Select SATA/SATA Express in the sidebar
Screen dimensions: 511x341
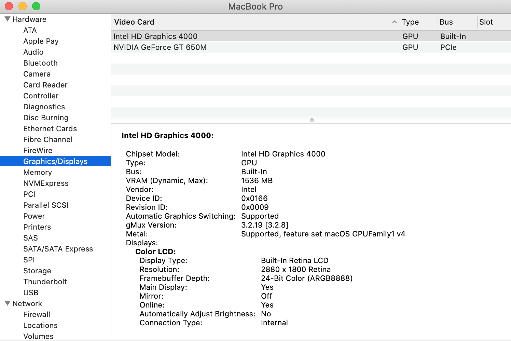click(58, 249)
